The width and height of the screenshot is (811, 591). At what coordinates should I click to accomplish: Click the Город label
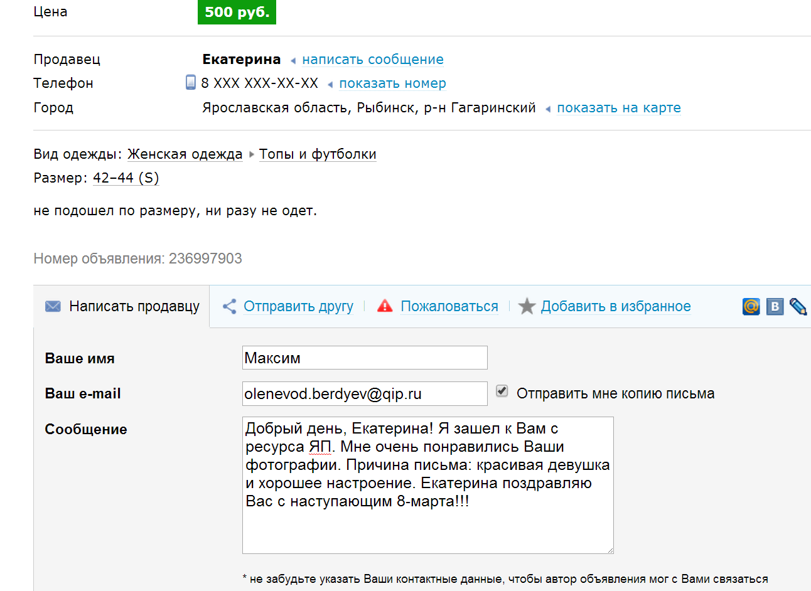pyautogui.click(x=53, y=108)
